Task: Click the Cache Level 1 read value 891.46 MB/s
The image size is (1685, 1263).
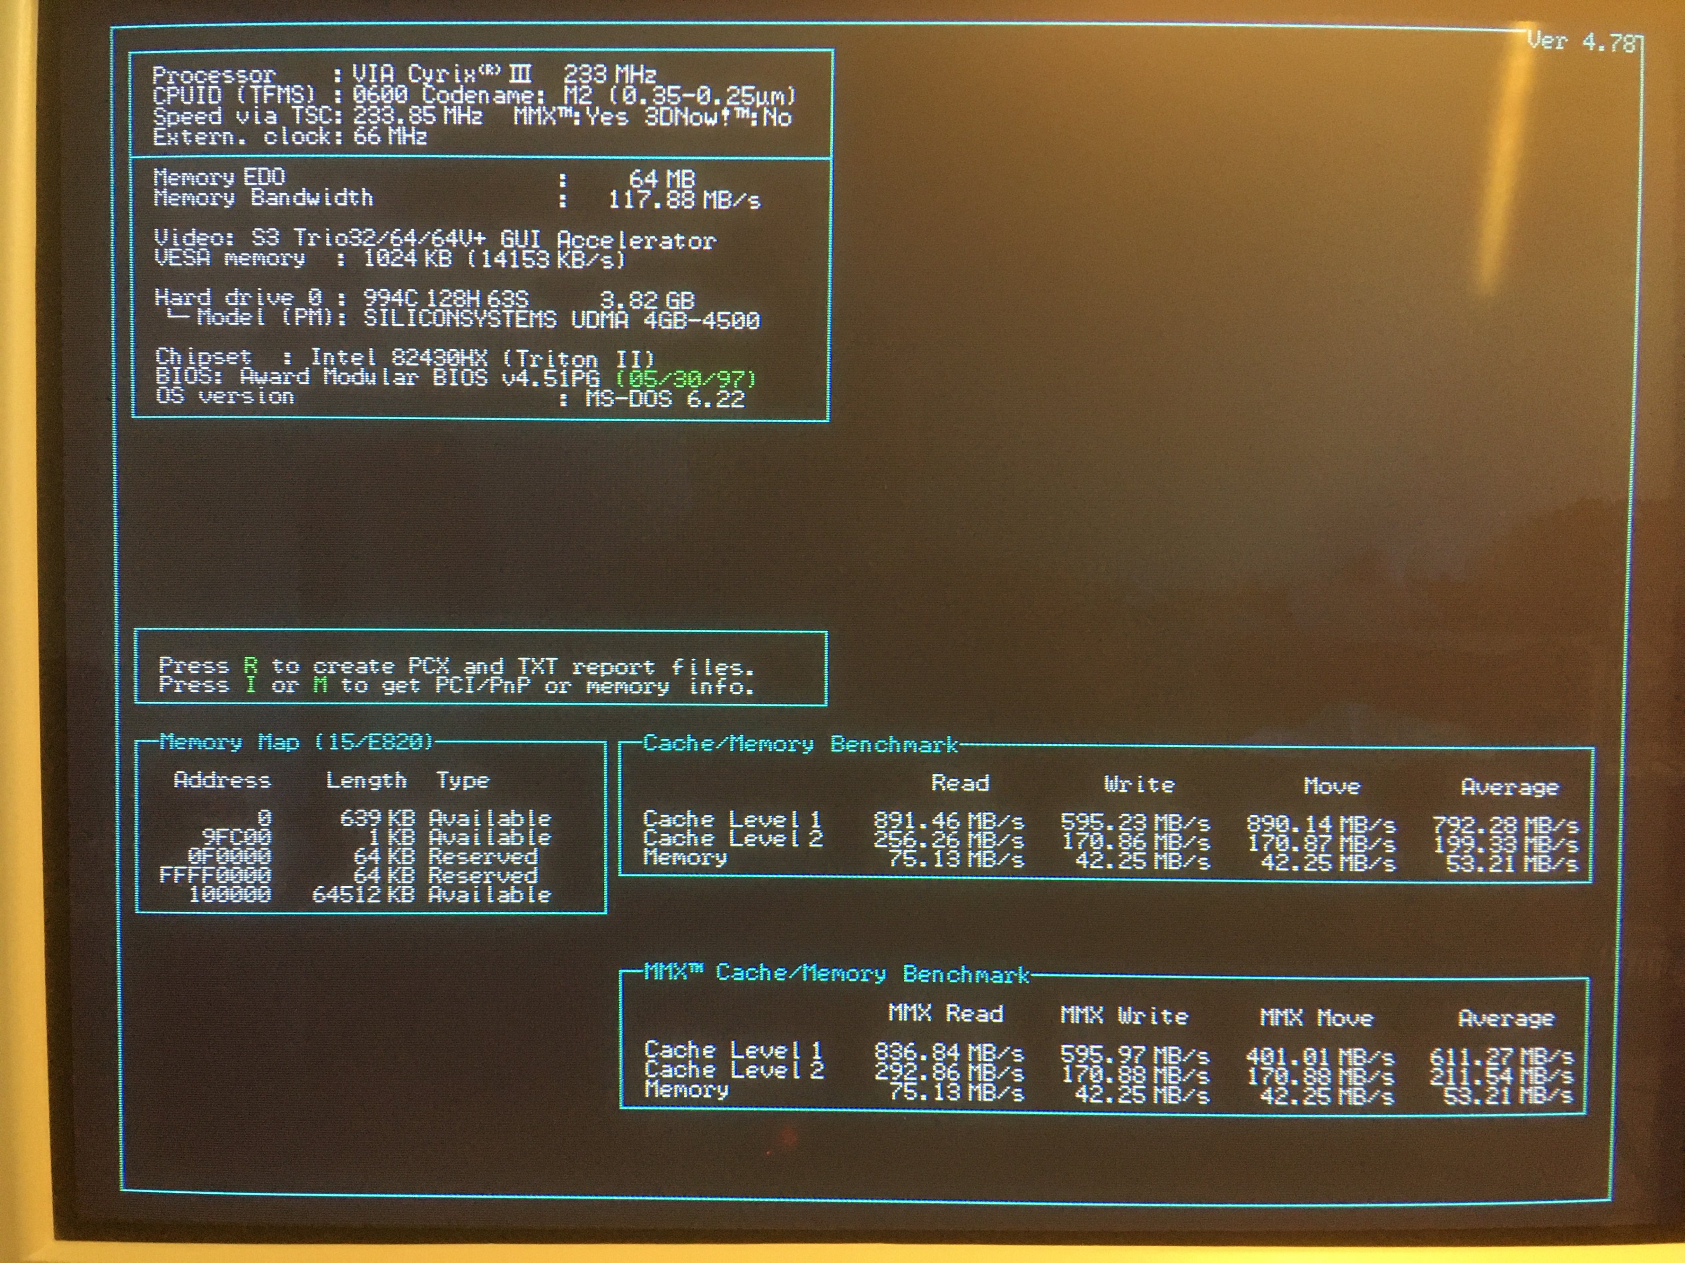Action: click(x=948, y=821)
